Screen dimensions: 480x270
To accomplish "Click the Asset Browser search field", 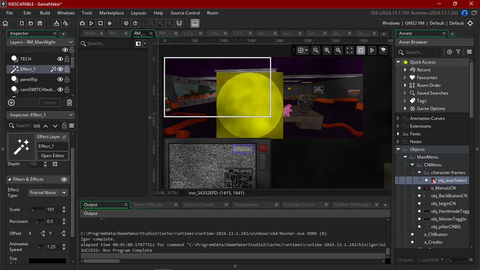I will [x=421, y=52].
